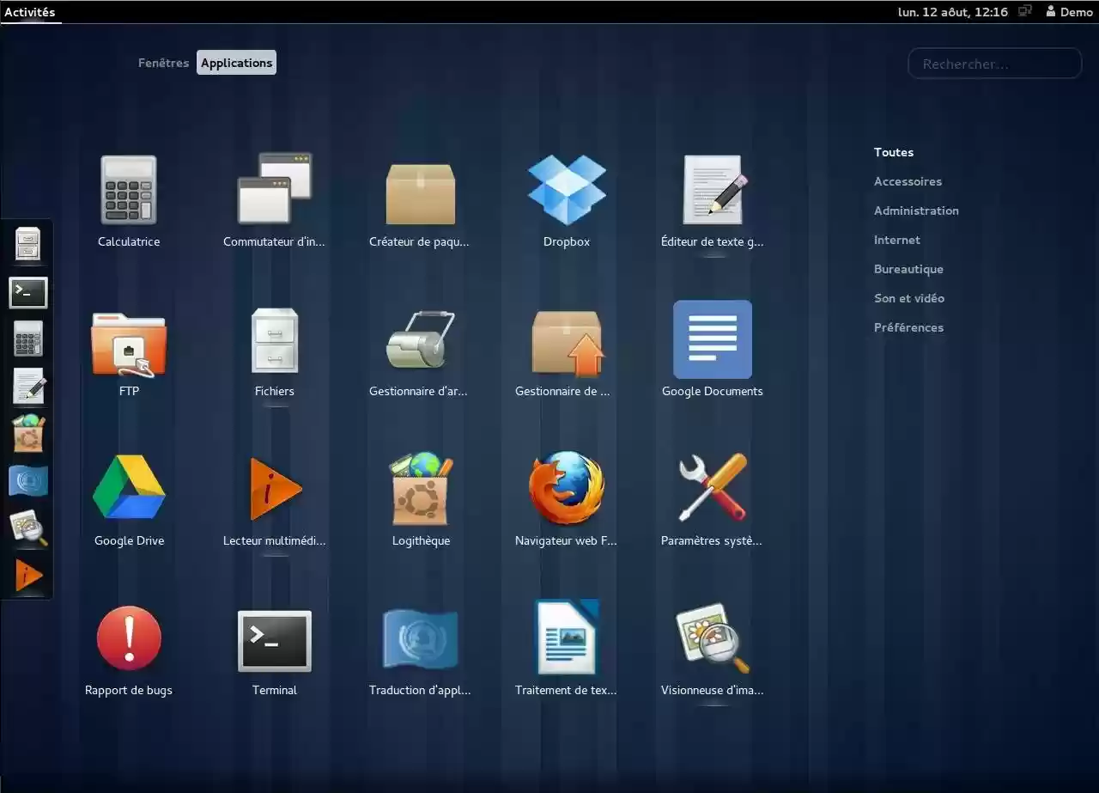Open Visionneuse d'images
1099x793 pixels.
[x=712, y=638]
